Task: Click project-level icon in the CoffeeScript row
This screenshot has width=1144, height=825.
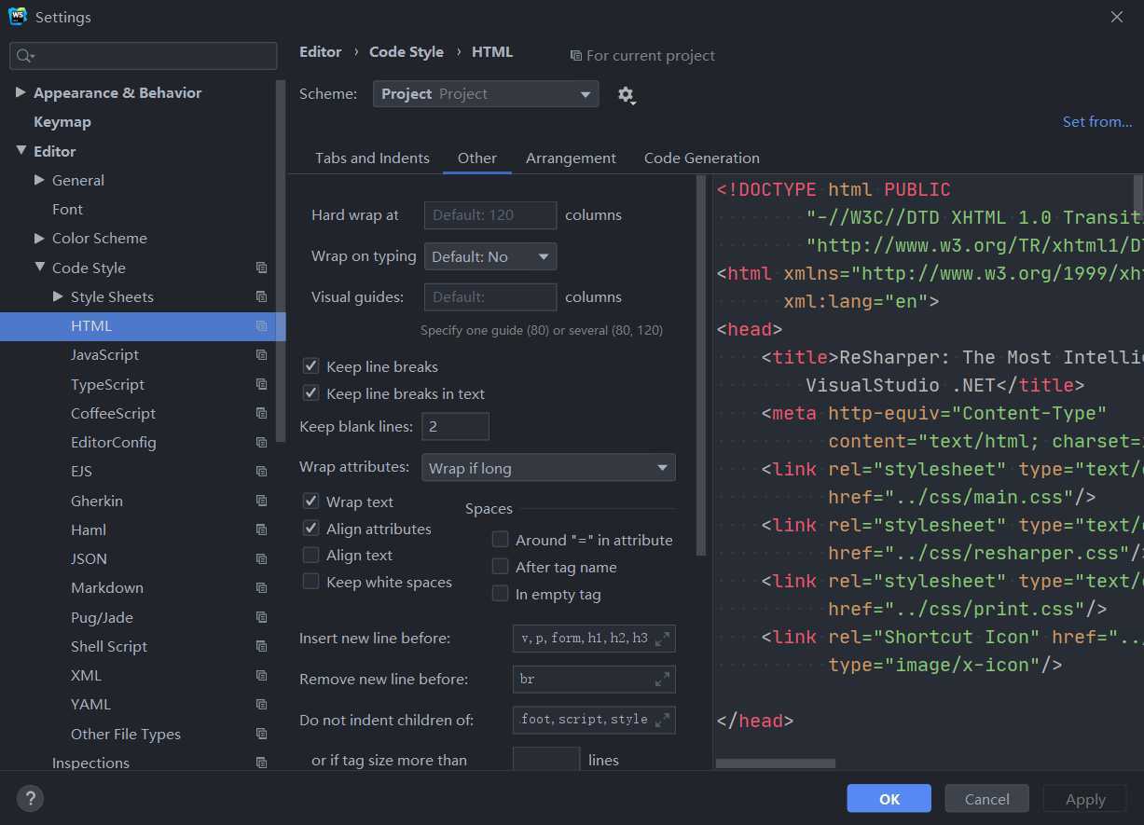Action: [261, 413]
